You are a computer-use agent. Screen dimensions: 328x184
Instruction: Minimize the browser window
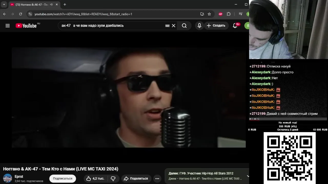click(x=236, y=4)
